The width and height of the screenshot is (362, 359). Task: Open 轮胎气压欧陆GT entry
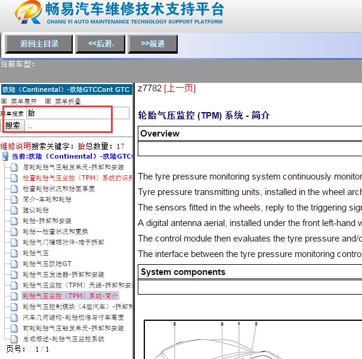tap(47, 264)
